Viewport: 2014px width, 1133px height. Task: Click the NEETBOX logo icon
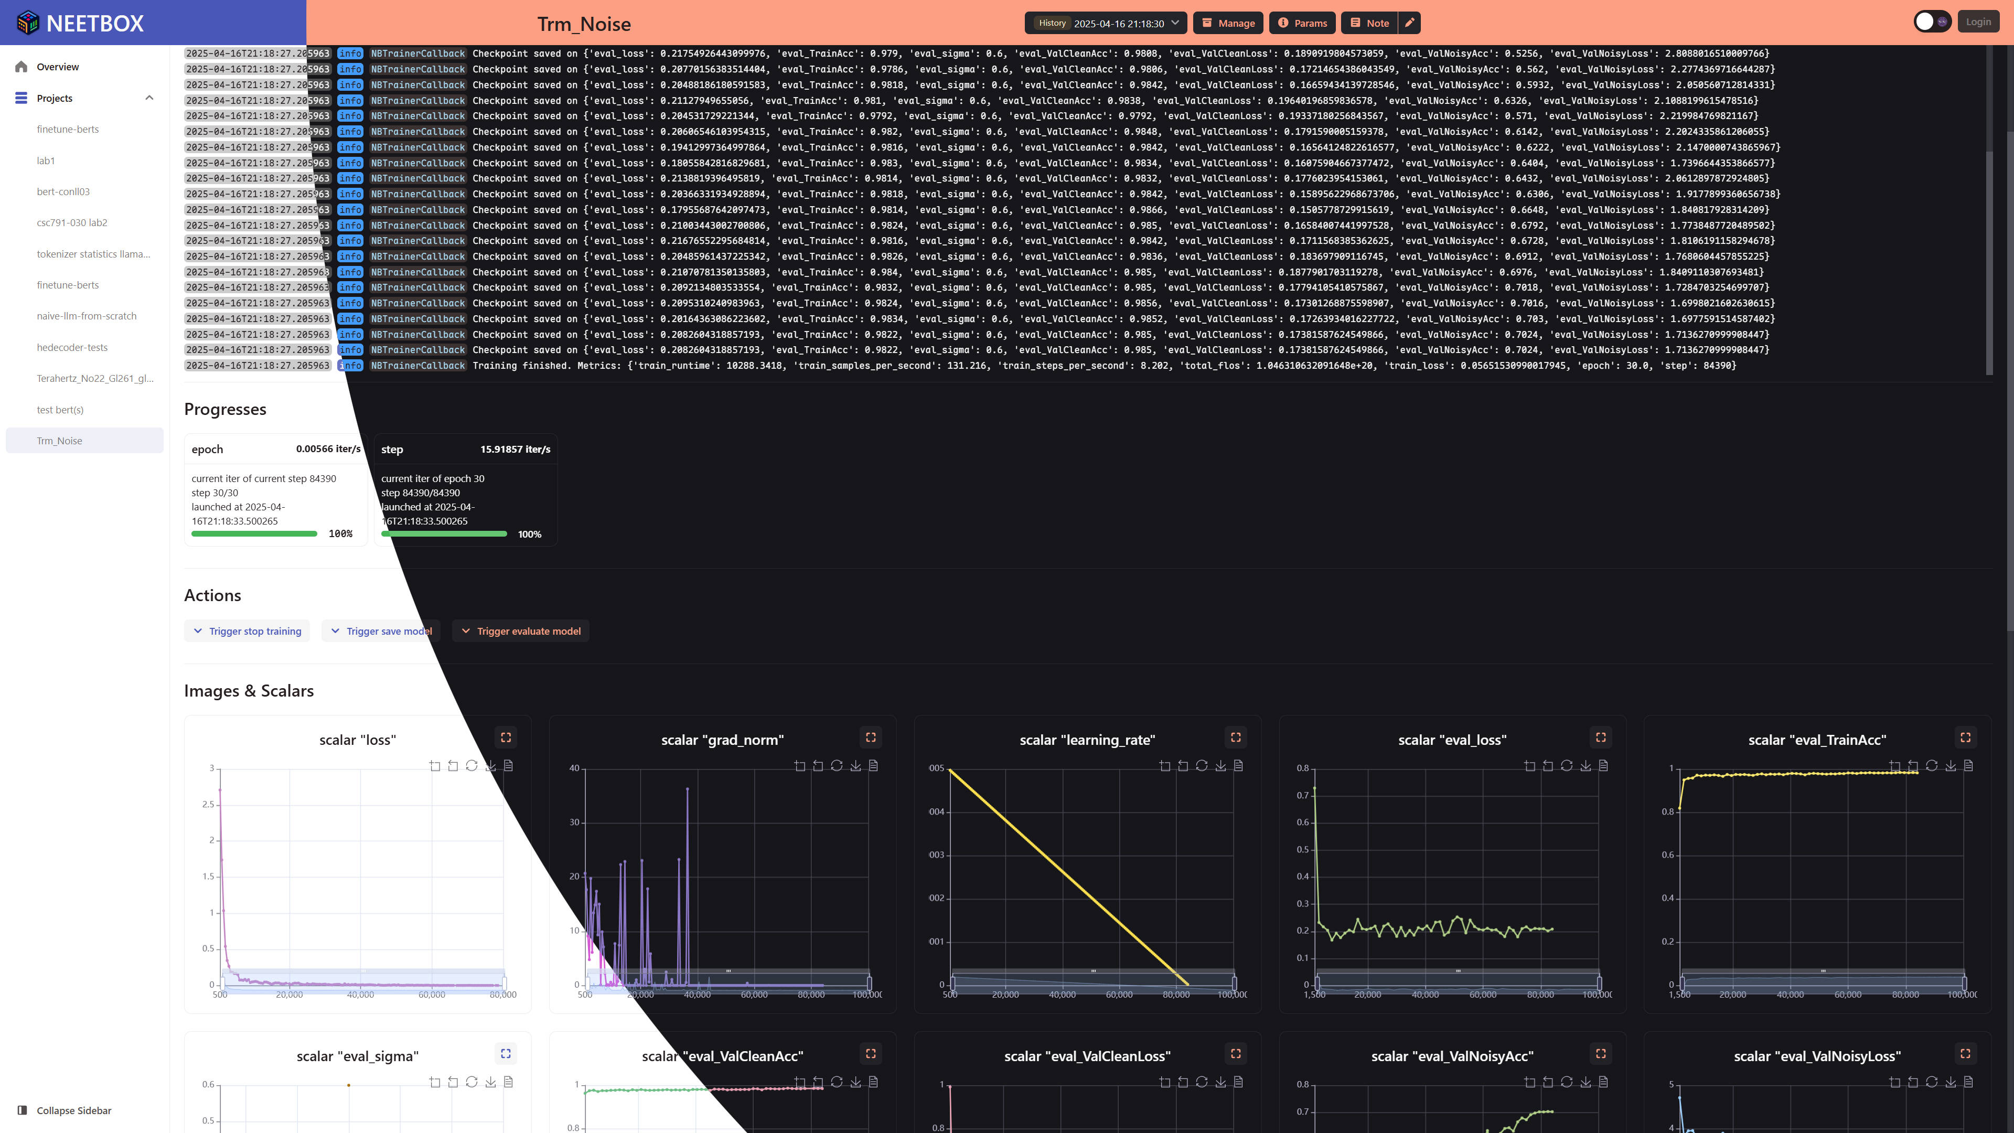click(28, 23)
